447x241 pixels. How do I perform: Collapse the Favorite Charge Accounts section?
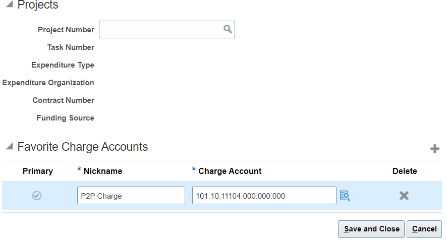pos(10,146)
